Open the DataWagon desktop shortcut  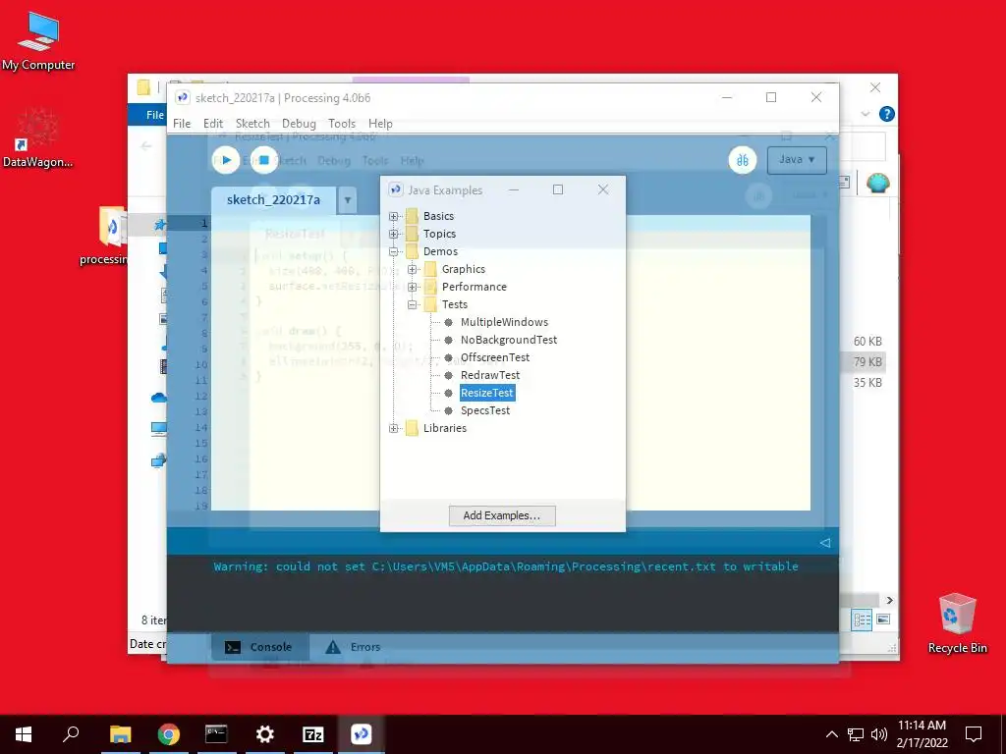tap(37, 137)
